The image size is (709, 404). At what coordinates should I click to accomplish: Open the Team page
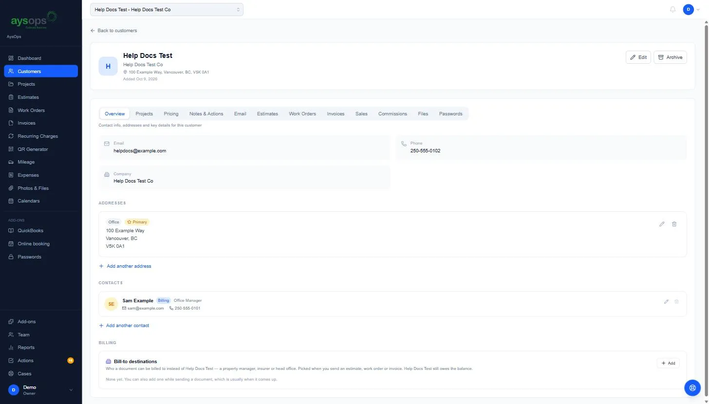pos(41,335)
